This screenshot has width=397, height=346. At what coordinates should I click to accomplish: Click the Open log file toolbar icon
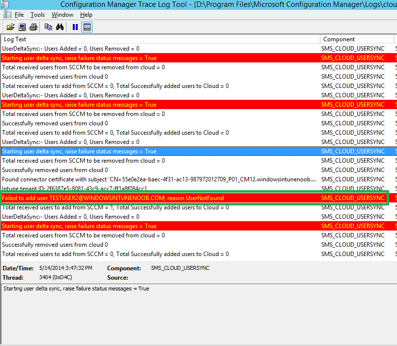point(10,27)
